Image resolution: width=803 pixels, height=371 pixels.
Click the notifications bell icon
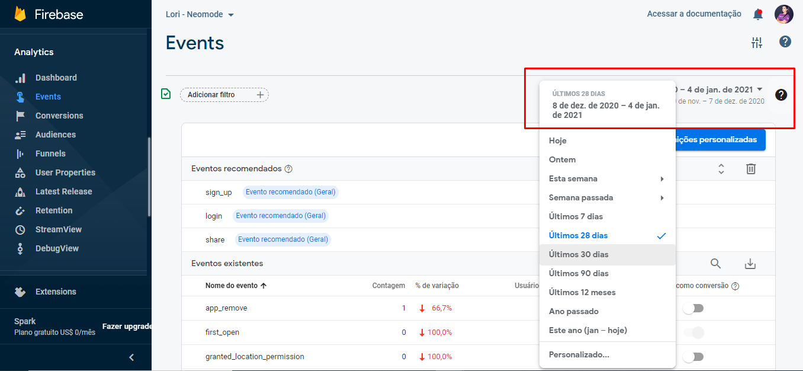coord(757,14)
